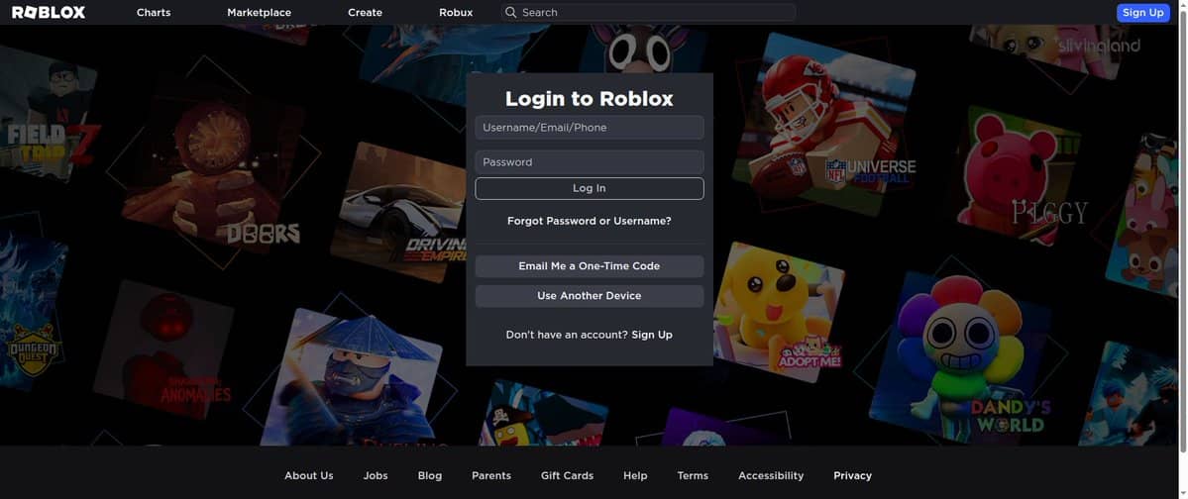
Task: Open the Jobs footer link
Action: [376, 475]
